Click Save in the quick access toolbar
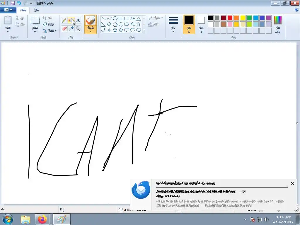Image resolution: width=300 pixels, height=225 pixels. (12, 3)
